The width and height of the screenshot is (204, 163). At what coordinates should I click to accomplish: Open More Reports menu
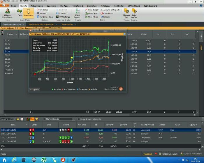tap(78, 13)
